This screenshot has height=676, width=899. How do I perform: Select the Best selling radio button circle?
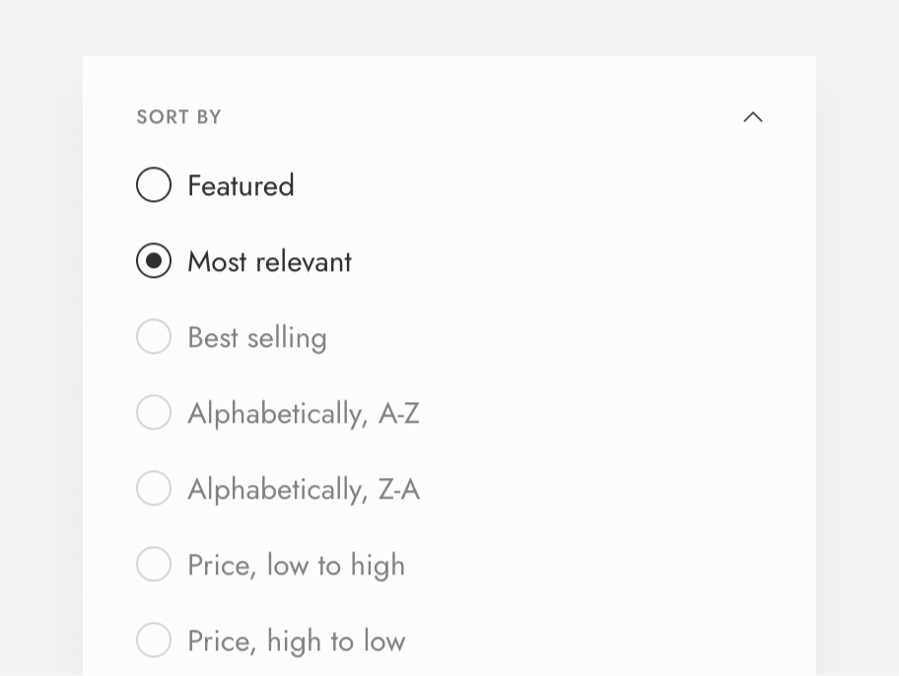tap(154, 337)
